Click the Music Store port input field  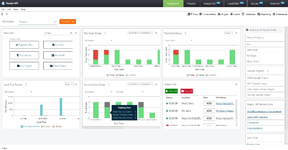tap(208, 103)
